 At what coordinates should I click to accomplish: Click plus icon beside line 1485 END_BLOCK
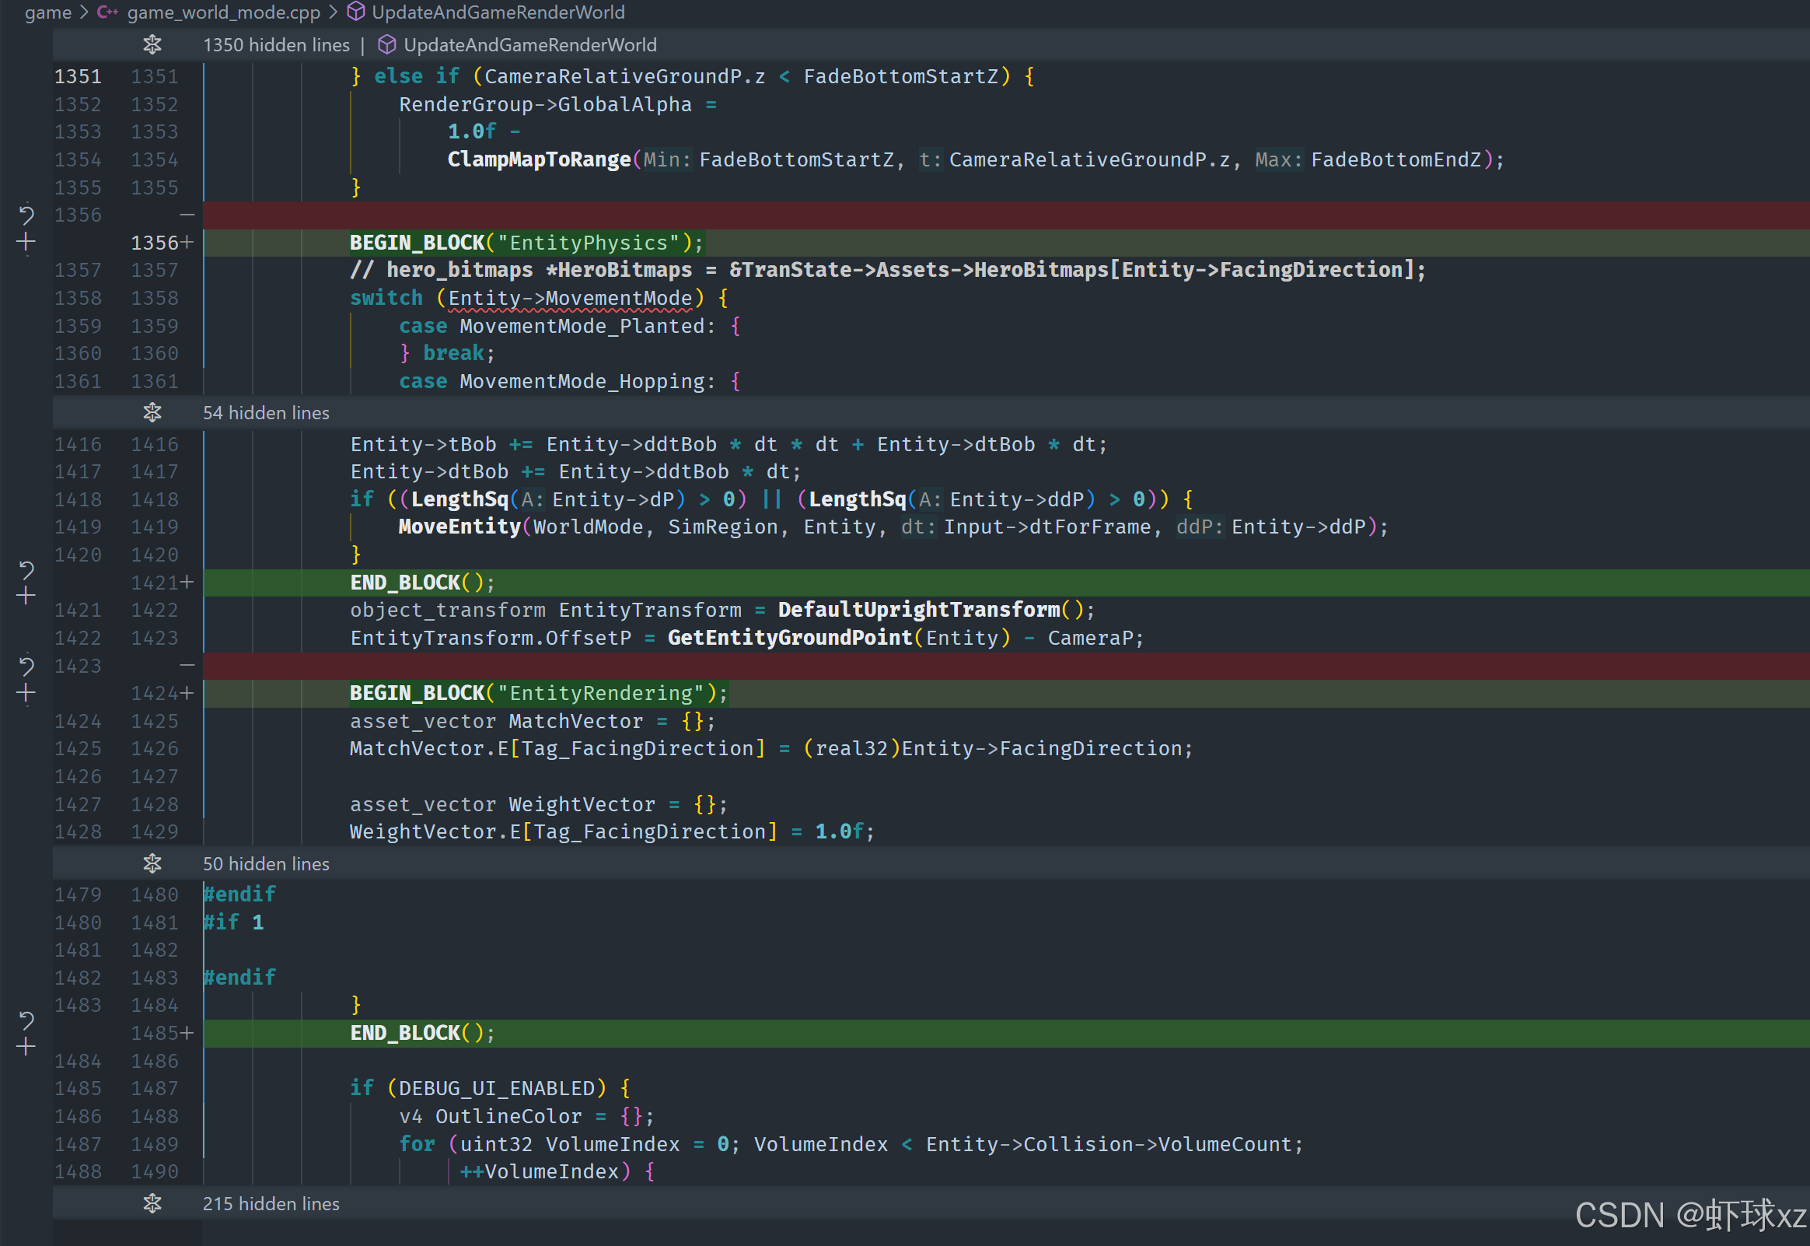point(26,1047)
